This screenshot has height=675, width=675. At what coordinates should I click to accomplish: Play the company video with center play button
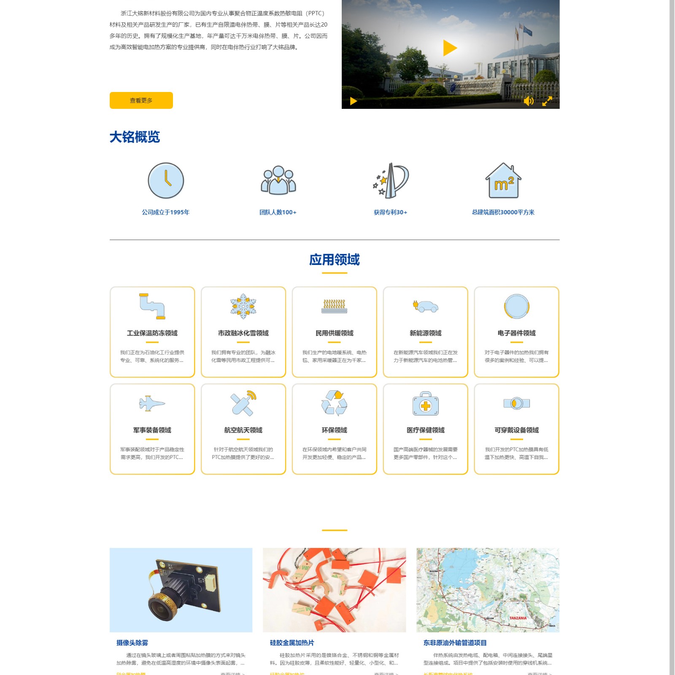(x=450, y=48)
